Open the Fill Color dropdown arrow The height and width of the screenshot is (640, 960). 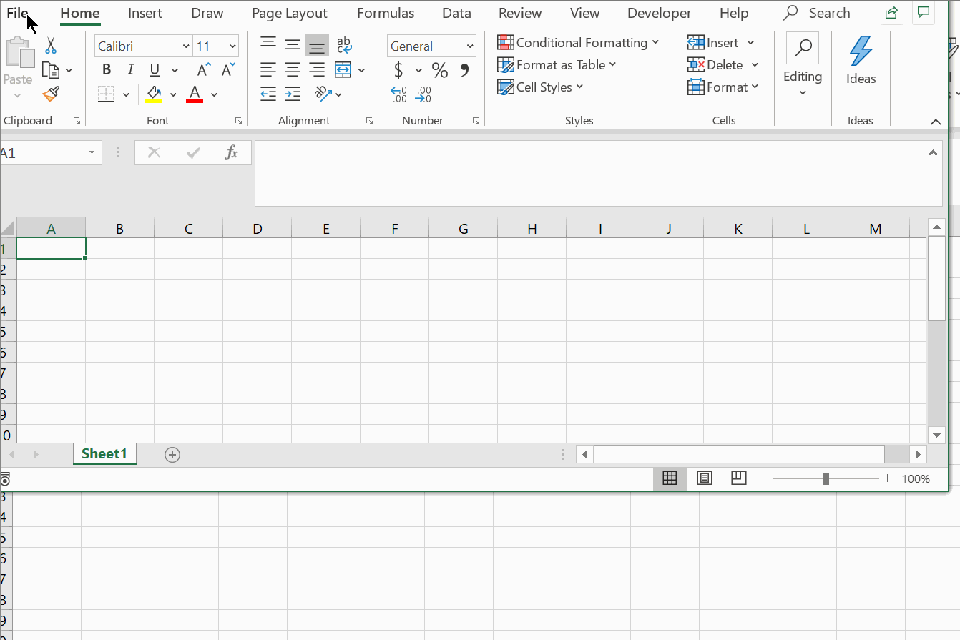(x=172, y=94)
